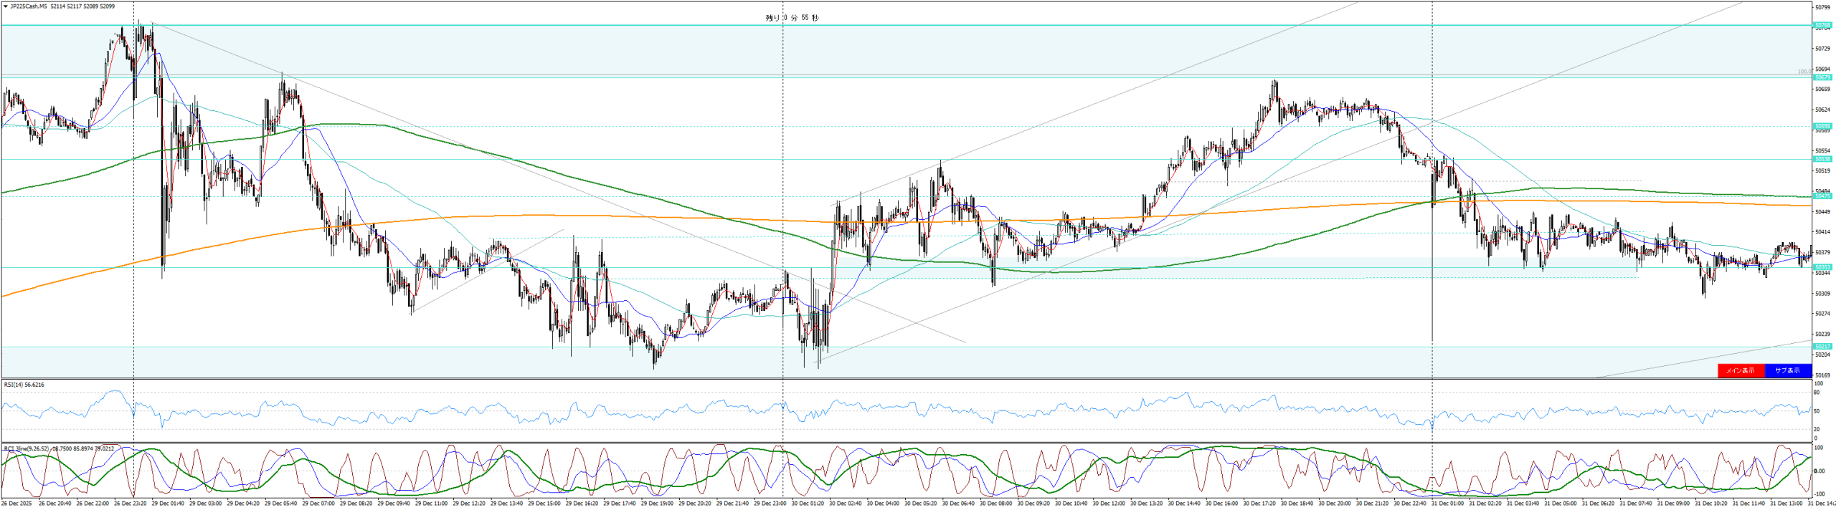Click the 50799 price on the scale
This screenshot has height=510, width=1836.
[x=1822, y=8]
